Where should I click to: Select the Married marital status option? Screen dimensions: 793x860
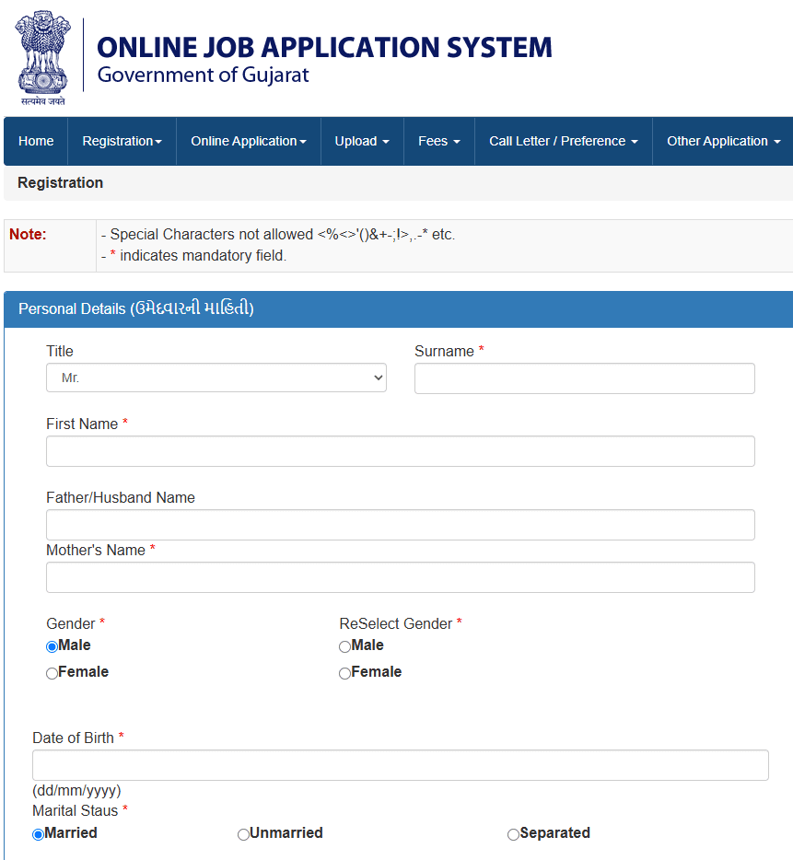coord(38,834)
